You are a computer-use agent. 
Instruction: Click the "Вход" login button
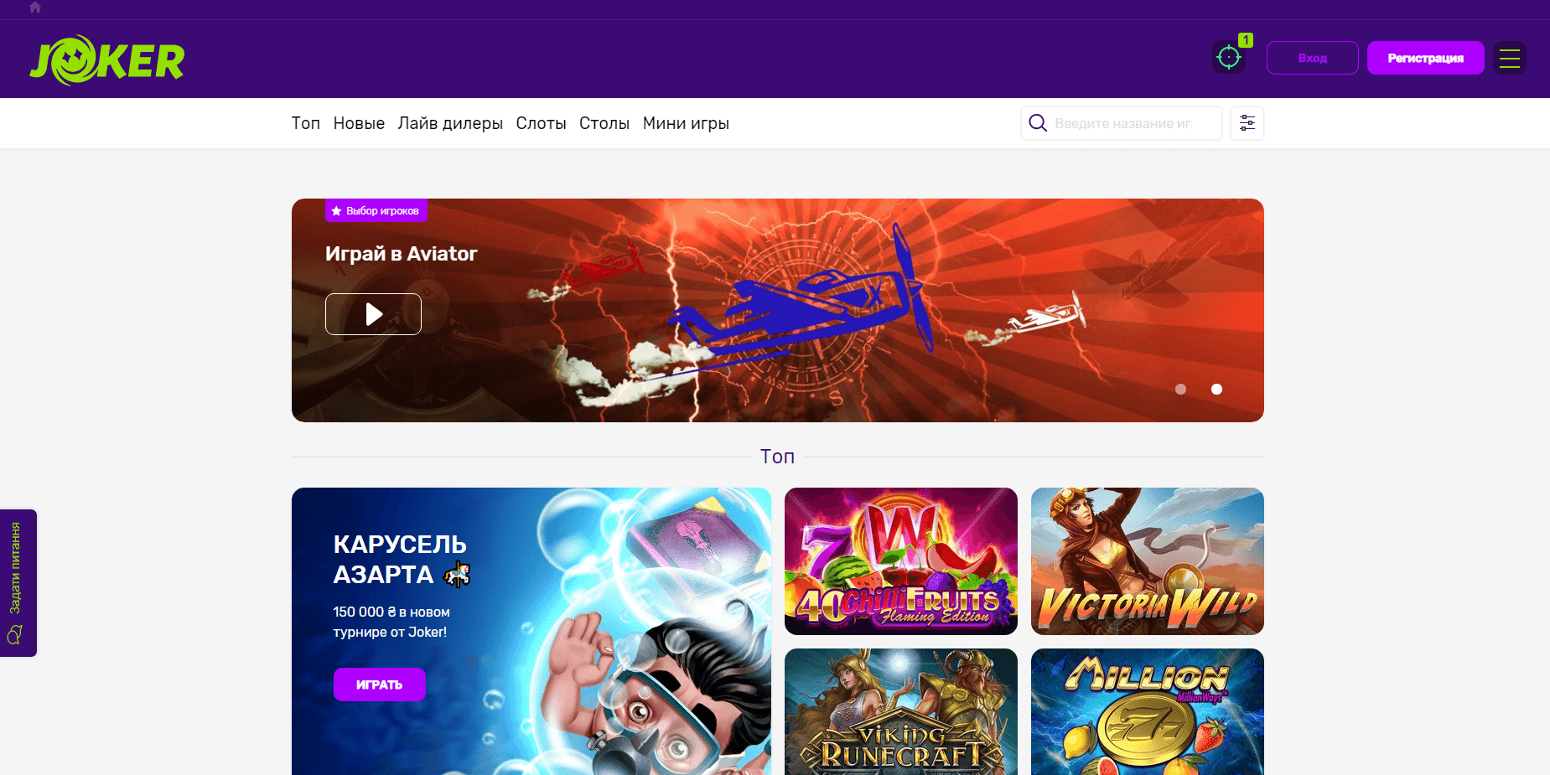point(1312,58)
